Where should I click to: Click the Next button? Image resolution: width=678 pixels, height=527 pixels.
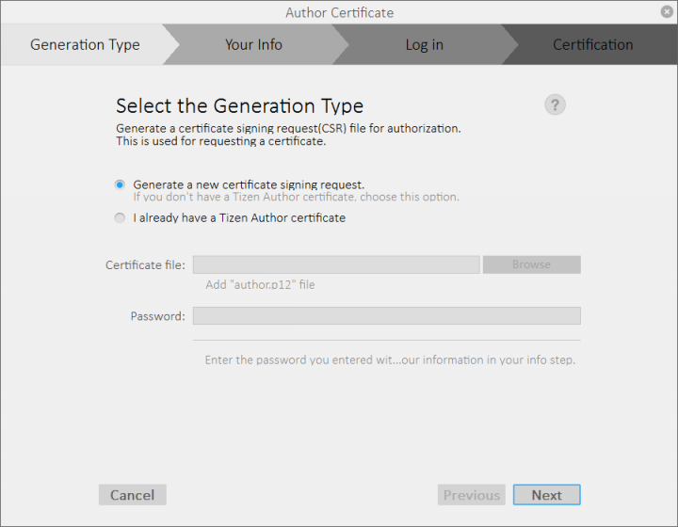coord(546,495)
